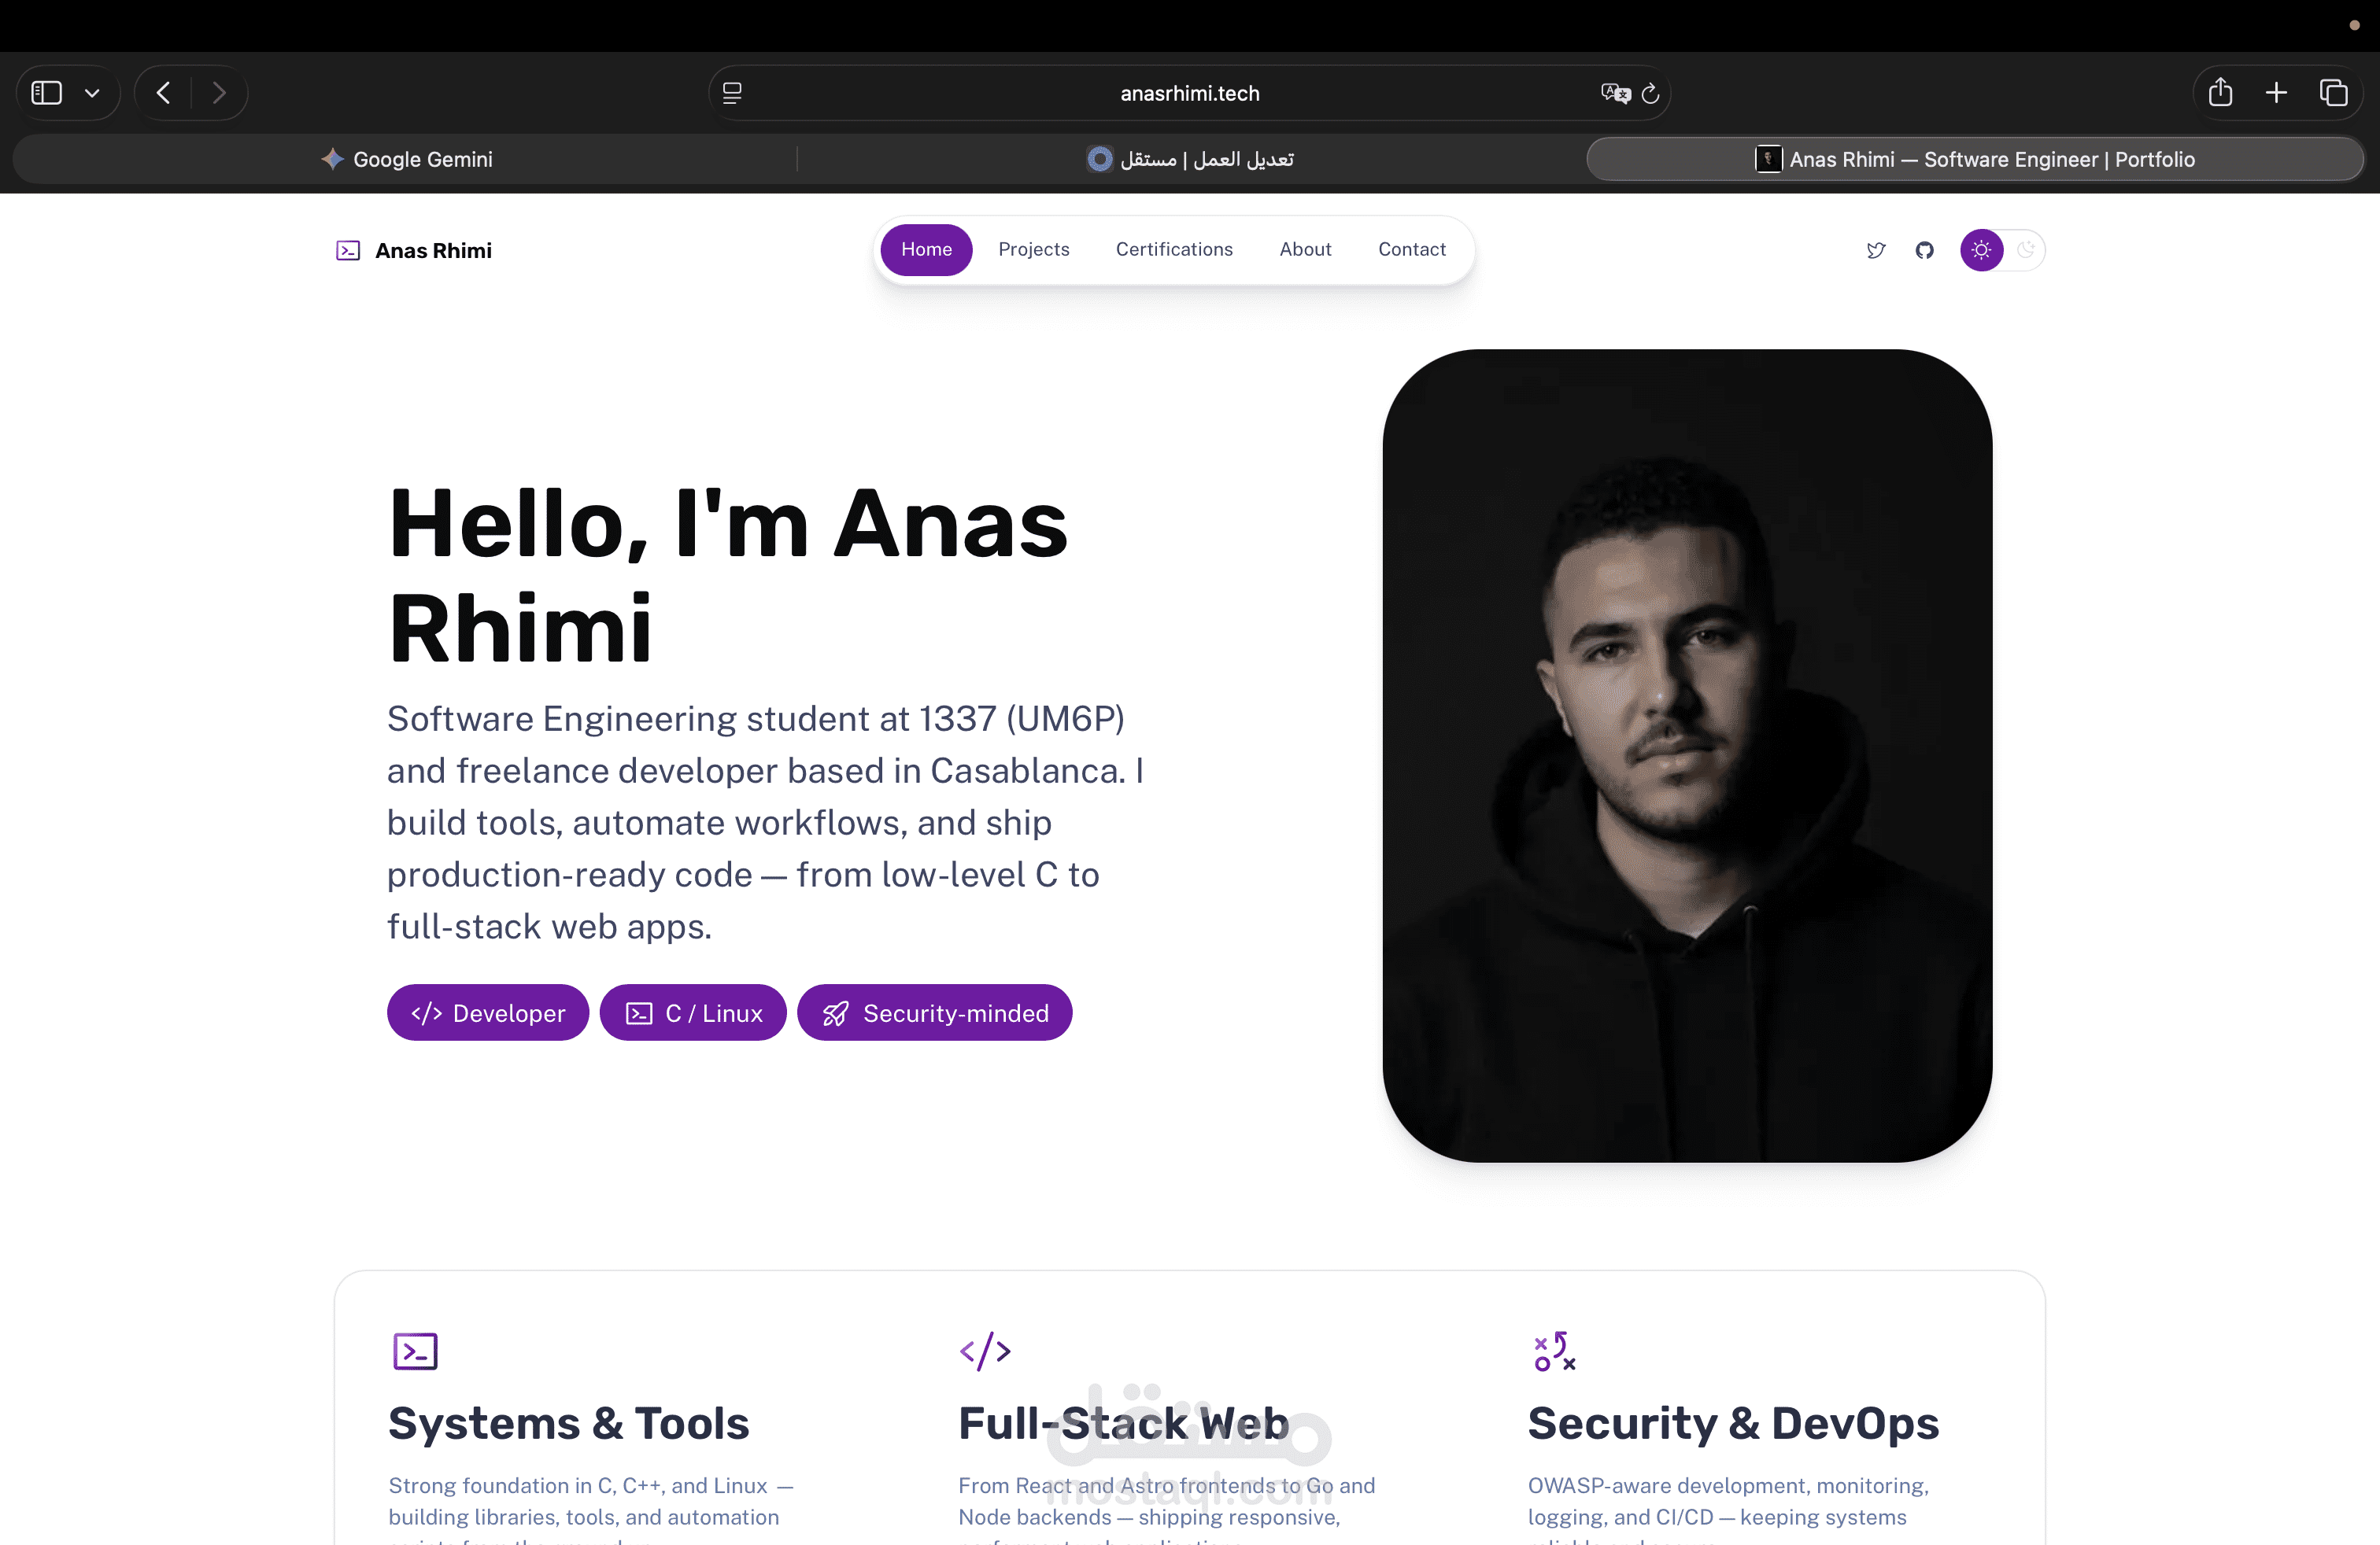2380x1545 pixels.
Task: Open the Certifications nav item
Action: (1174, 249)
